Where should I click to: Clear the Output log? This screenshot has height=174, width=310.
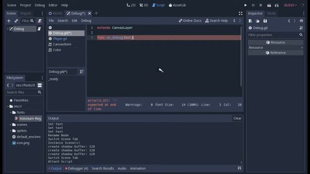237,118
